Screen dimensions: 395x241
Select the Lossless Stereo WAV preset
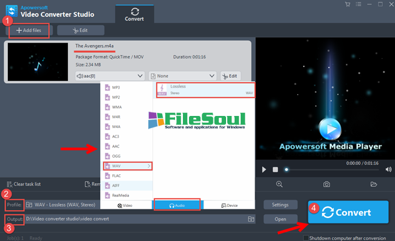coord(205,90)
